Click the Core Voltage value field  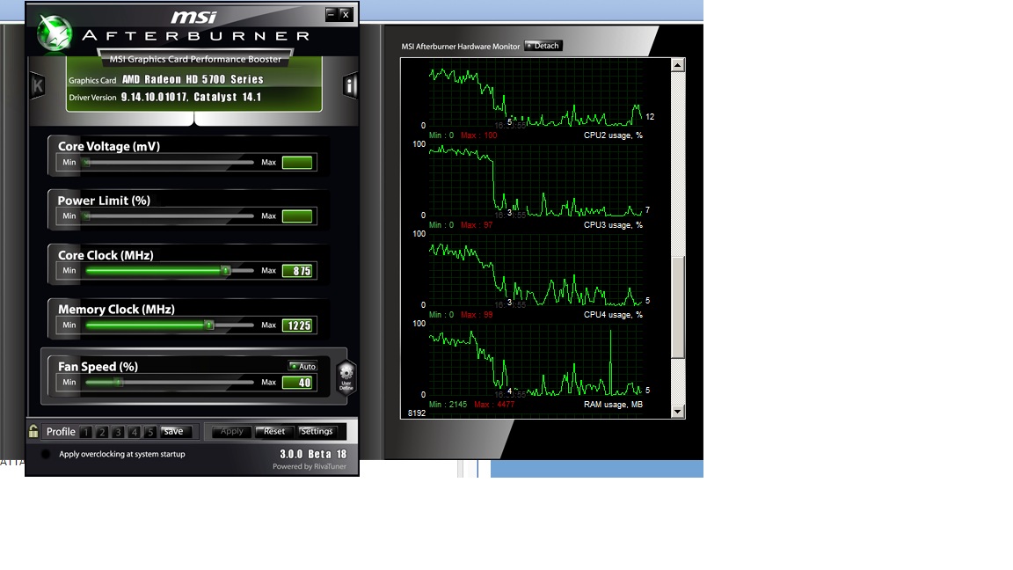297,162
